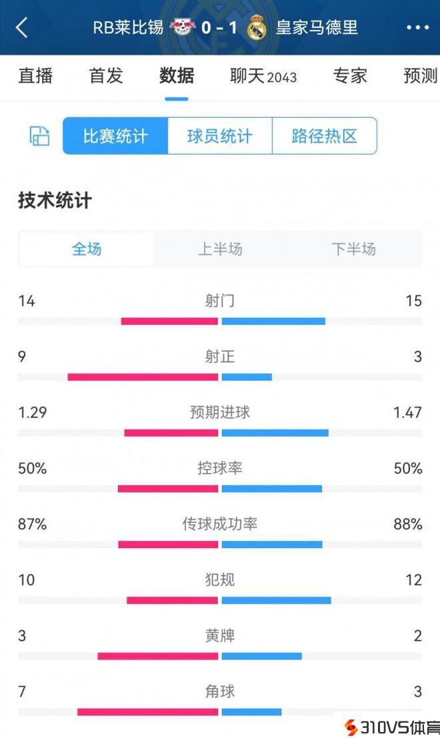Switch to the 直播 tab
Image resolution: width=440 pixels, height=738 pixels.
pos(35,75)
